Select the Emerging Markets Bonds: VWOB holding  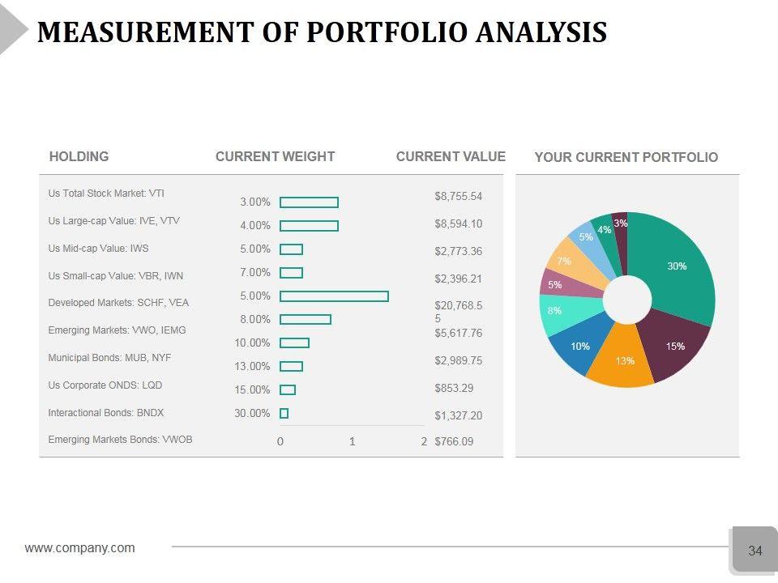tap(120, 440)
